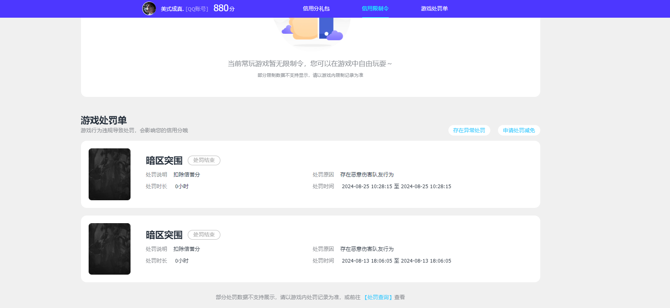Click the game thumbnail of the 2024-08-13 penalty

pyautogui.click(x=110, y=249)
